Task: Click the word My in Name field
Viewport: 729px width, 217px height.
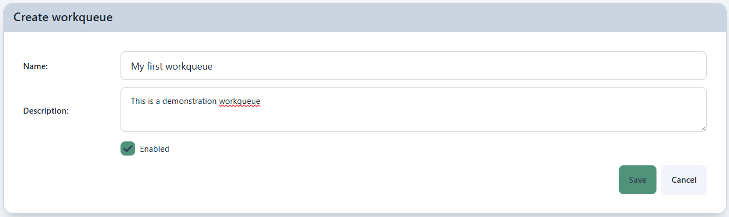Action: point(137,66)
